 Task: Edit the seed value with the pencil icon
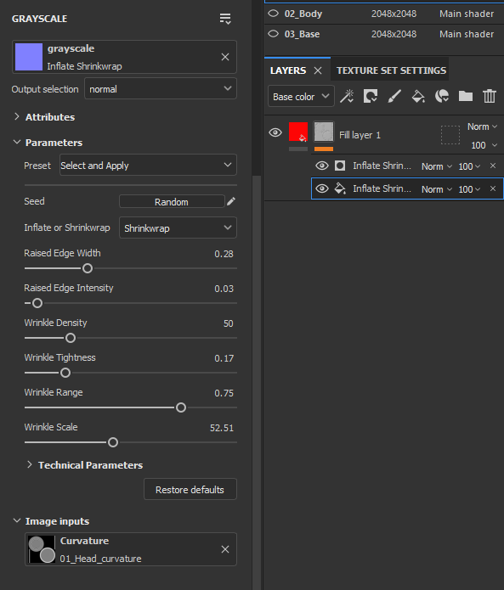pyautogui.click(x=231, y=201)
